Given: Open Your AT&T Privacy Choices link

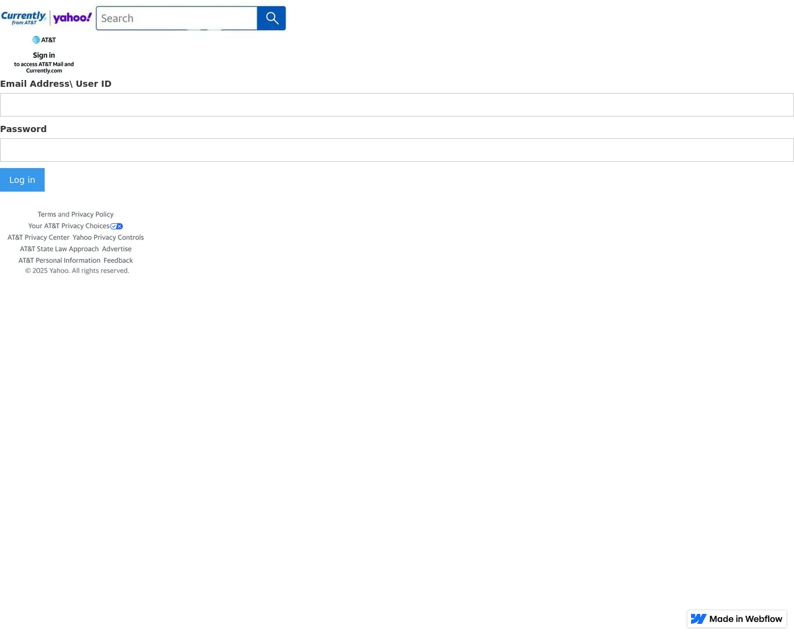Looking at the screenshot, I should [x=69, y=226].
